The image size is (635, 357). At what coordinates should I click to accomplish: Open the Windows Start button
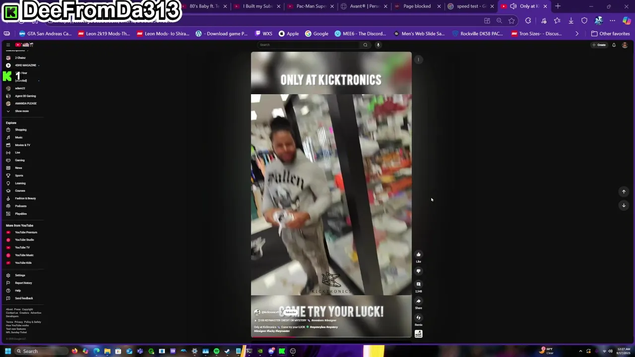[8, 351]
